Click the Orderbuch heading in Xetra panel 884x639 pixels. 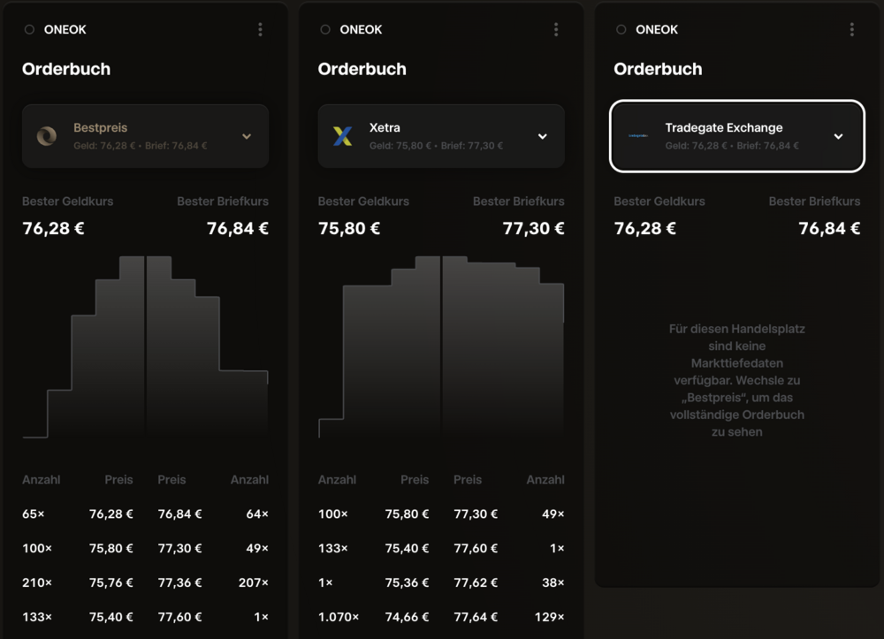point(362,69)
